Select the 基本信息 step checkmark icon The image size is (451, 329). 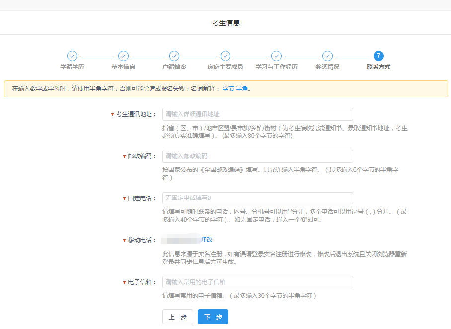click(123, 56)
